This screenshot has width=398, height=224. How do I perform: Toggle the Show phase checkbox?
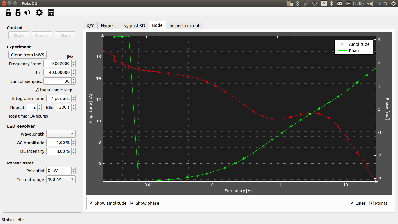tap(132, 203)
